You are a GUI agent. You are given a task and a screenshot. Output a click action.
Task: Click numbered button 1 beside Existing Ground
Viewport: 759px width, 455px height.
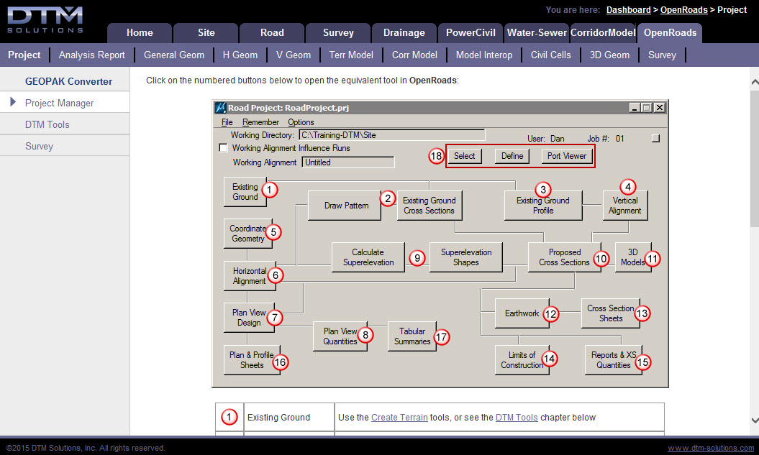point(268,190)
